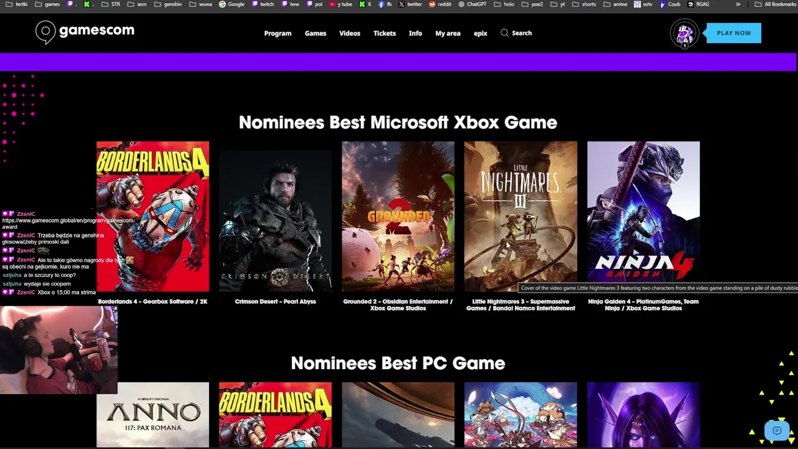Click 'Borderlands 4 - Gearbox Software / 2K' caption under Xbox cover
Viewport: 798px width, 449px height.
(153, 301)
